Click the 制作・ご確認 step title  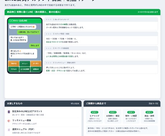coord(131,116)
